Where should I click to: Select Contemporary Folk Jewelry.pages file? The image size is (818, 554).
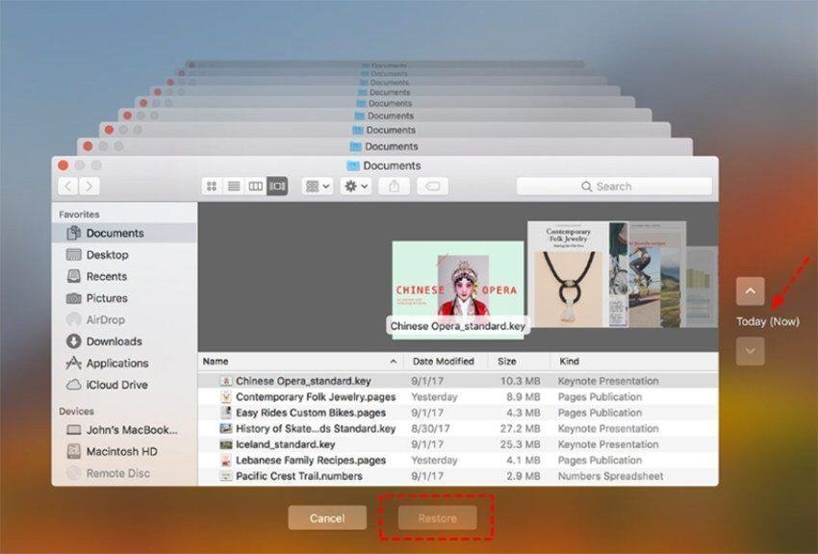(x=458, y=397)
